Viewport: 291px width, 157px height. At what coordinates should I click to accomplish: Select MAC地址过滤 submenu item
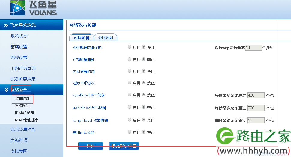tap(26, 120)
